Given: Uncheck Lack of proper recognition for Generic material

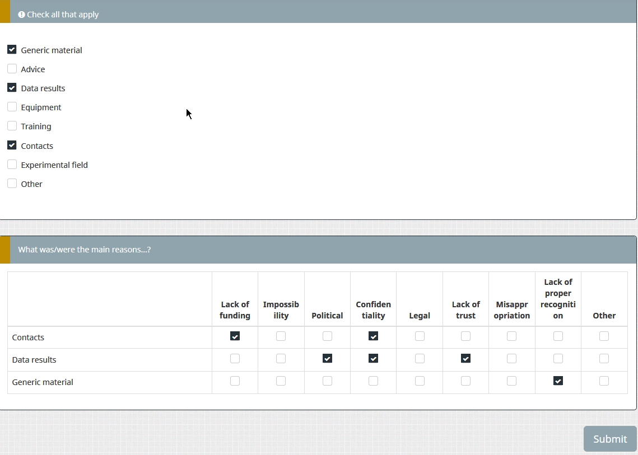Looking at the screenshot, I should (x=558, y=381).
